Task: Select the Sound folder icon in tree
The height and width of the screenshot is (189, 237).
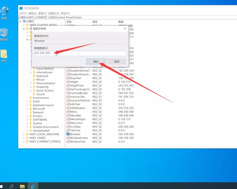Action: point(34,94)
